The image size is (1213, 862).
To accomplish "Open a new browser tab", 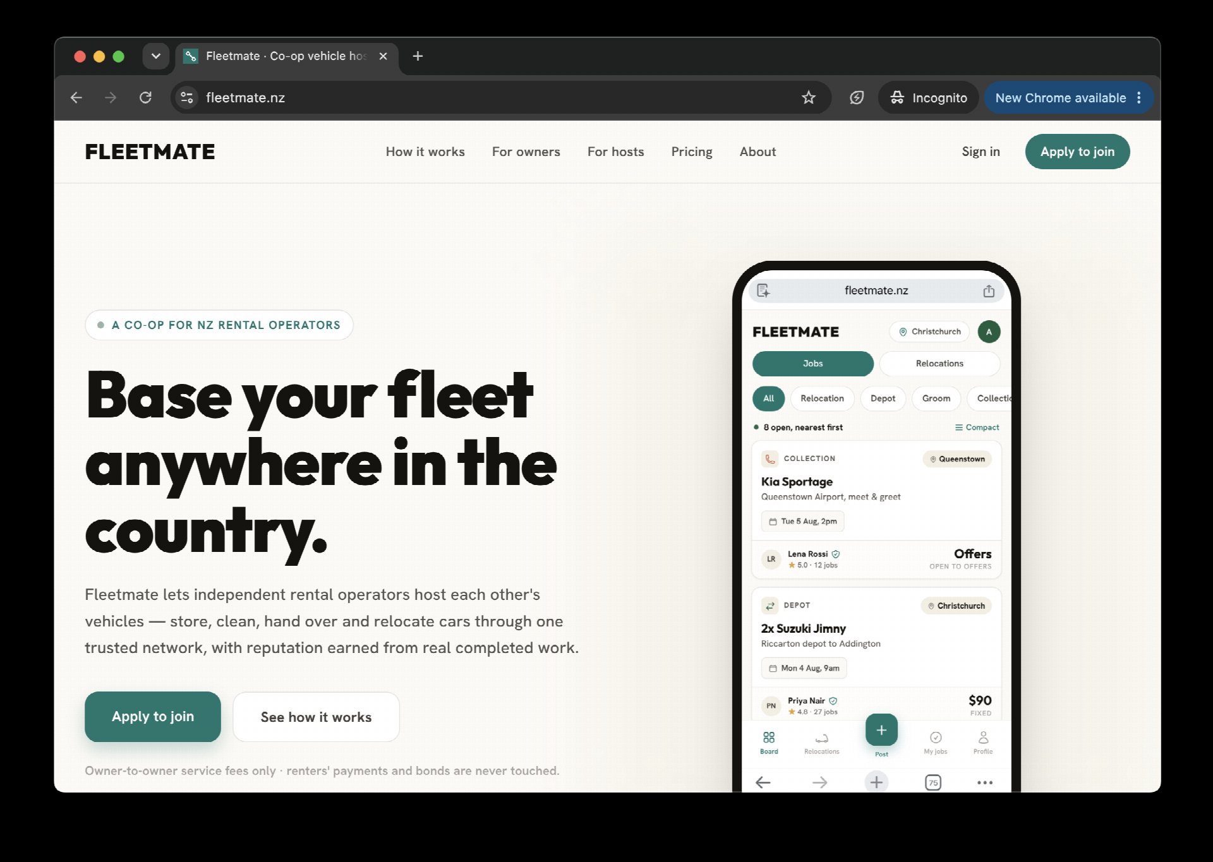I will coord(418,56).
